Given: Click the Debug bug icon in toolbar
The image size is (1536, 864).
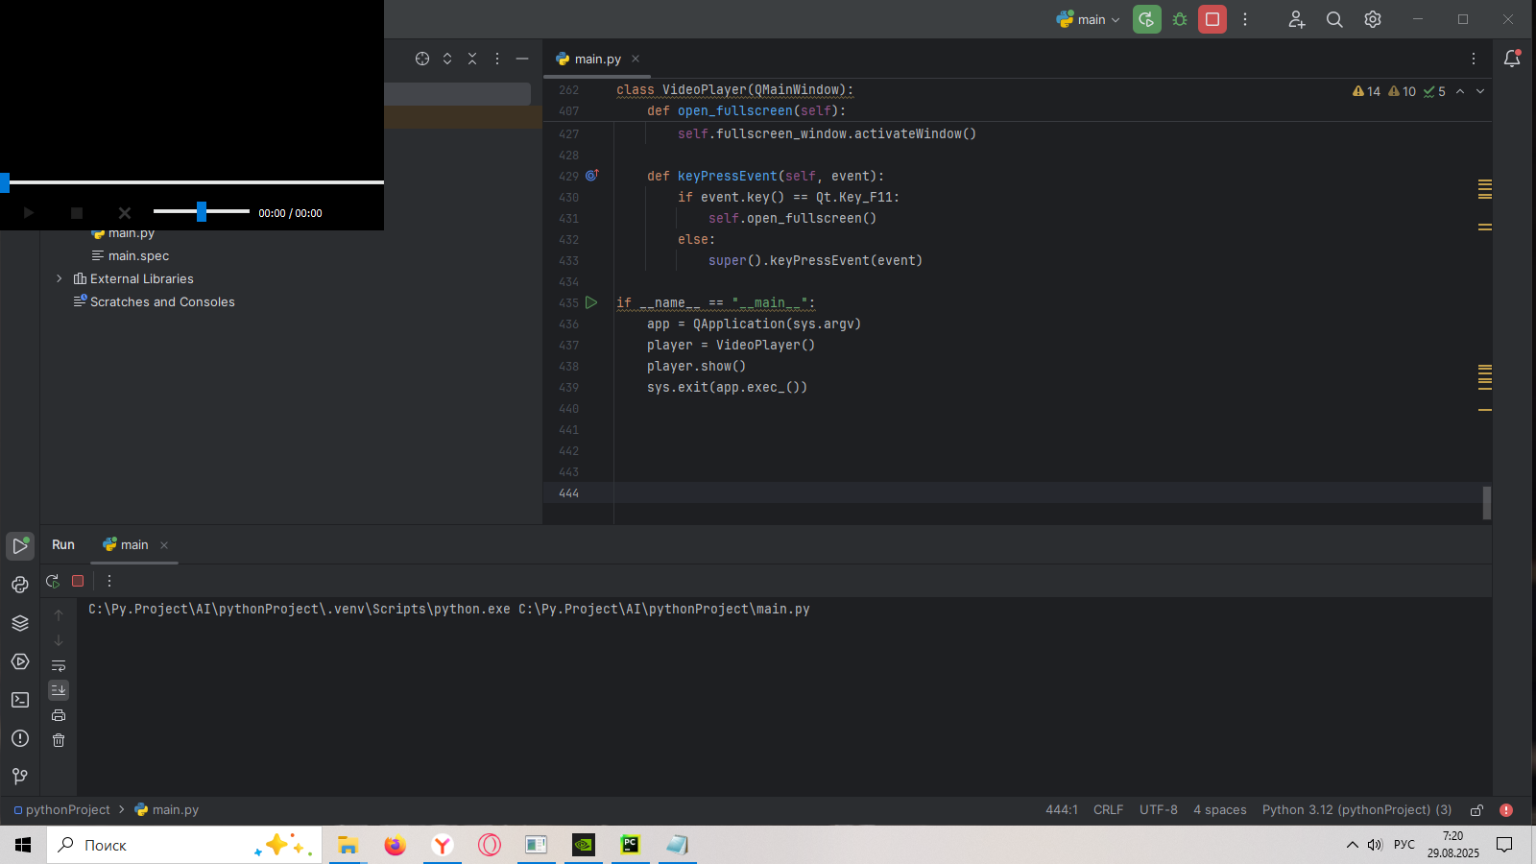Looking at the screenshot, I should (x=1180, y=19).
